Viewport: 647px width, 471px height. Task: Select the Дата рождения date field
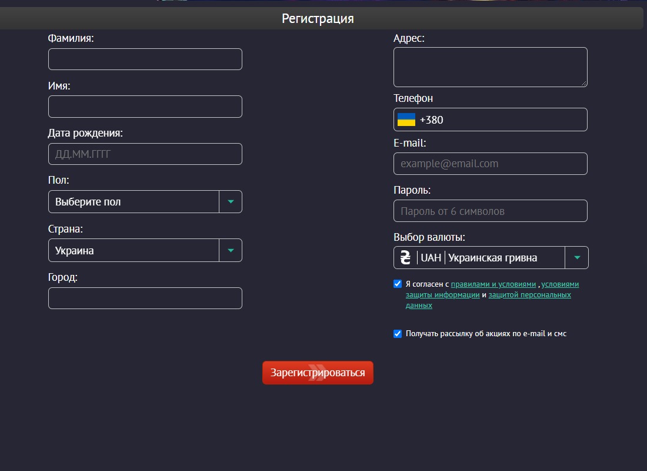click(x=145, y=154)
